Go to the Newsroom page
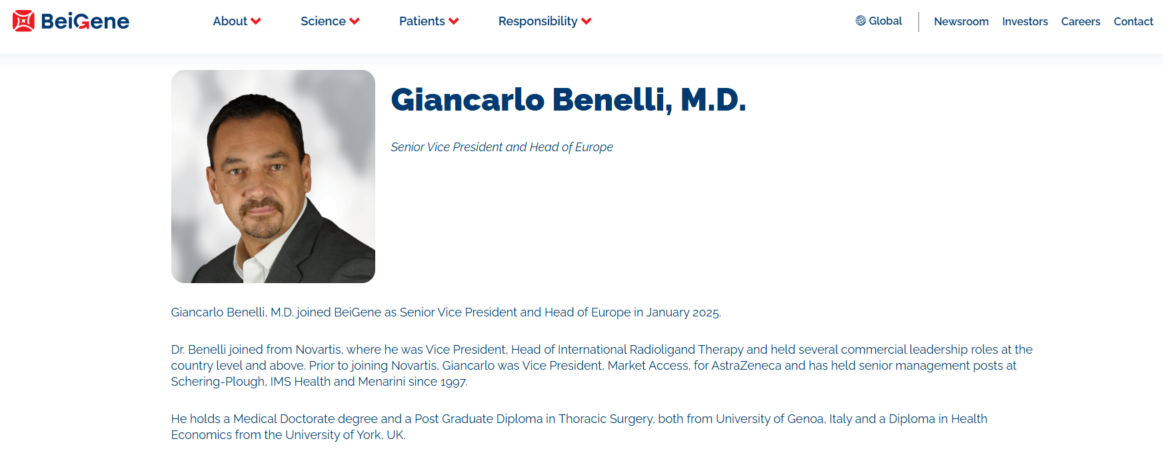 tap(961, 21)
